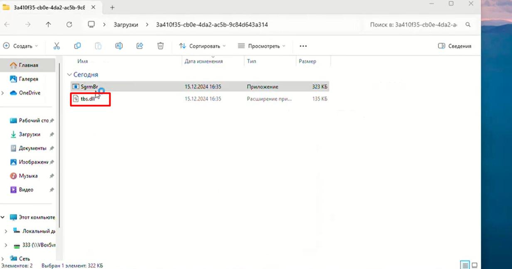This screenshot has height=269, width=512.
Task: Click the navigate Up arrow icon
Action: [48, 24]
